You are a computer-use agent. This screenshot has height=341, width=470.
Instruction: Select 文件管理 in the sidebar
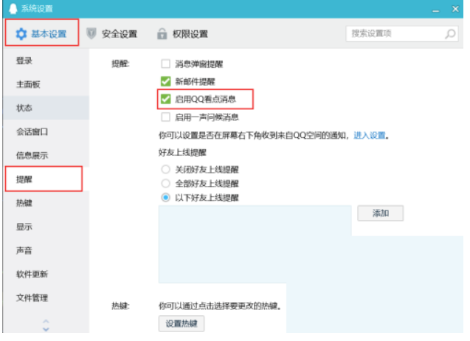click(x=46, y=297)
